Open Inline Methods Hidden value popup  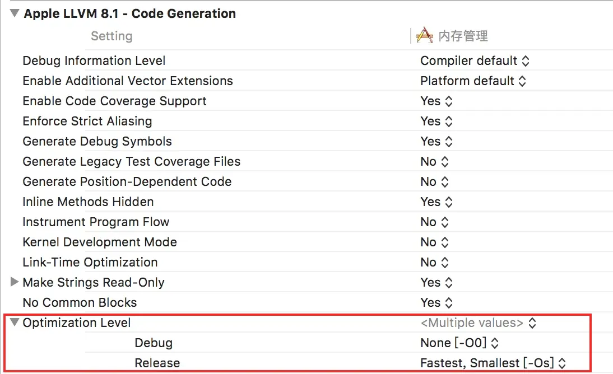(x=436, y=202)
